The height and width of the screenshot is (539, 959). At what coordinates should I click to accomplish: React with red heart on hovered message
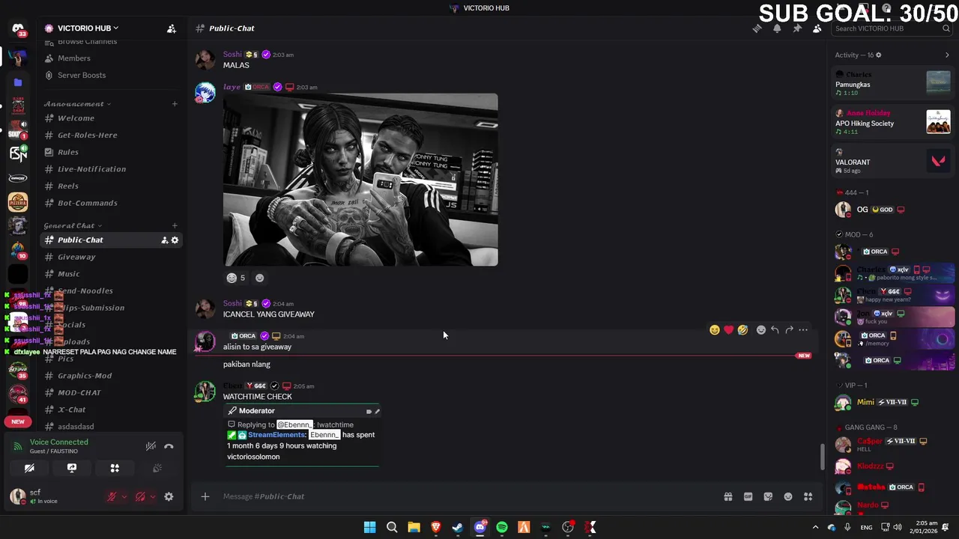tap(729, 330)
